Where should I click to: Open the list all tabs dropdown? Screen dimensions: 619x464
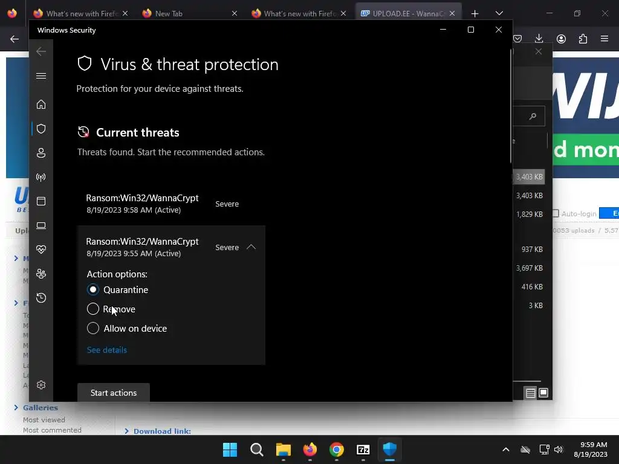tap(499, 13)
